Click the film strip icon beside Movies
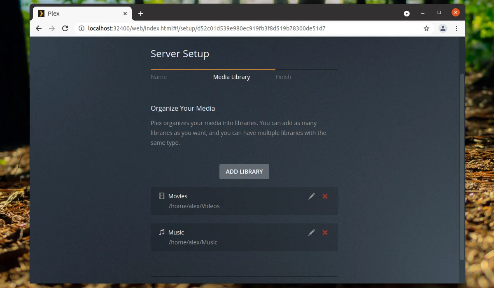The width and height of the screenshot is (494, 288). [162, 196]
